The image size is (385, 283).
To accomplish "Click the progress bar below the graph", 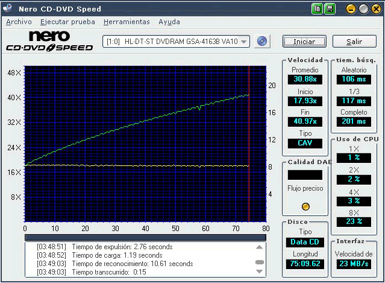I will pyautogui.click(x=145, y=237).
